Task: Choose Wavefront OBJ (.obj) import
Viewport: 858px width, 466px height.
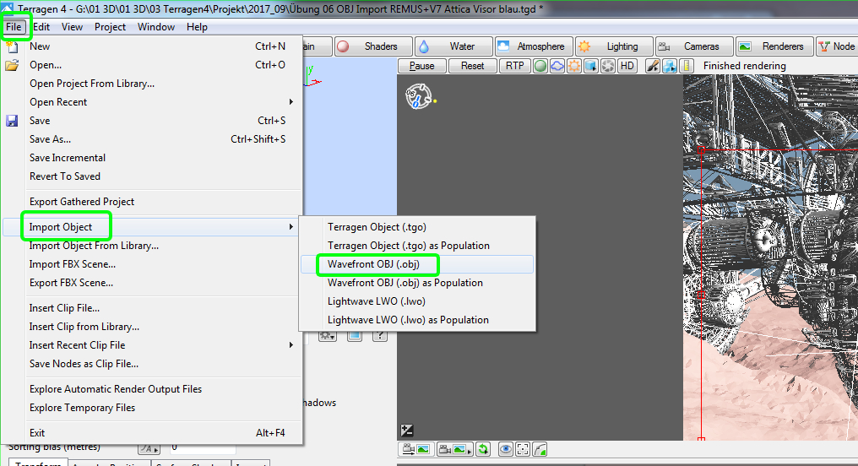Action: (417, 264)
